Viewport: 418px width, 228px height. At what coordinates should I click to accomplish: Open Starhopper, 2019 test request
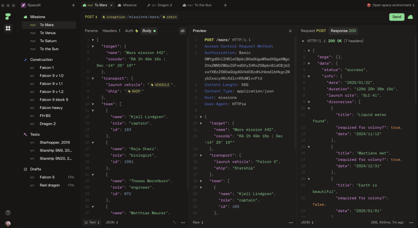pos(49,143)
